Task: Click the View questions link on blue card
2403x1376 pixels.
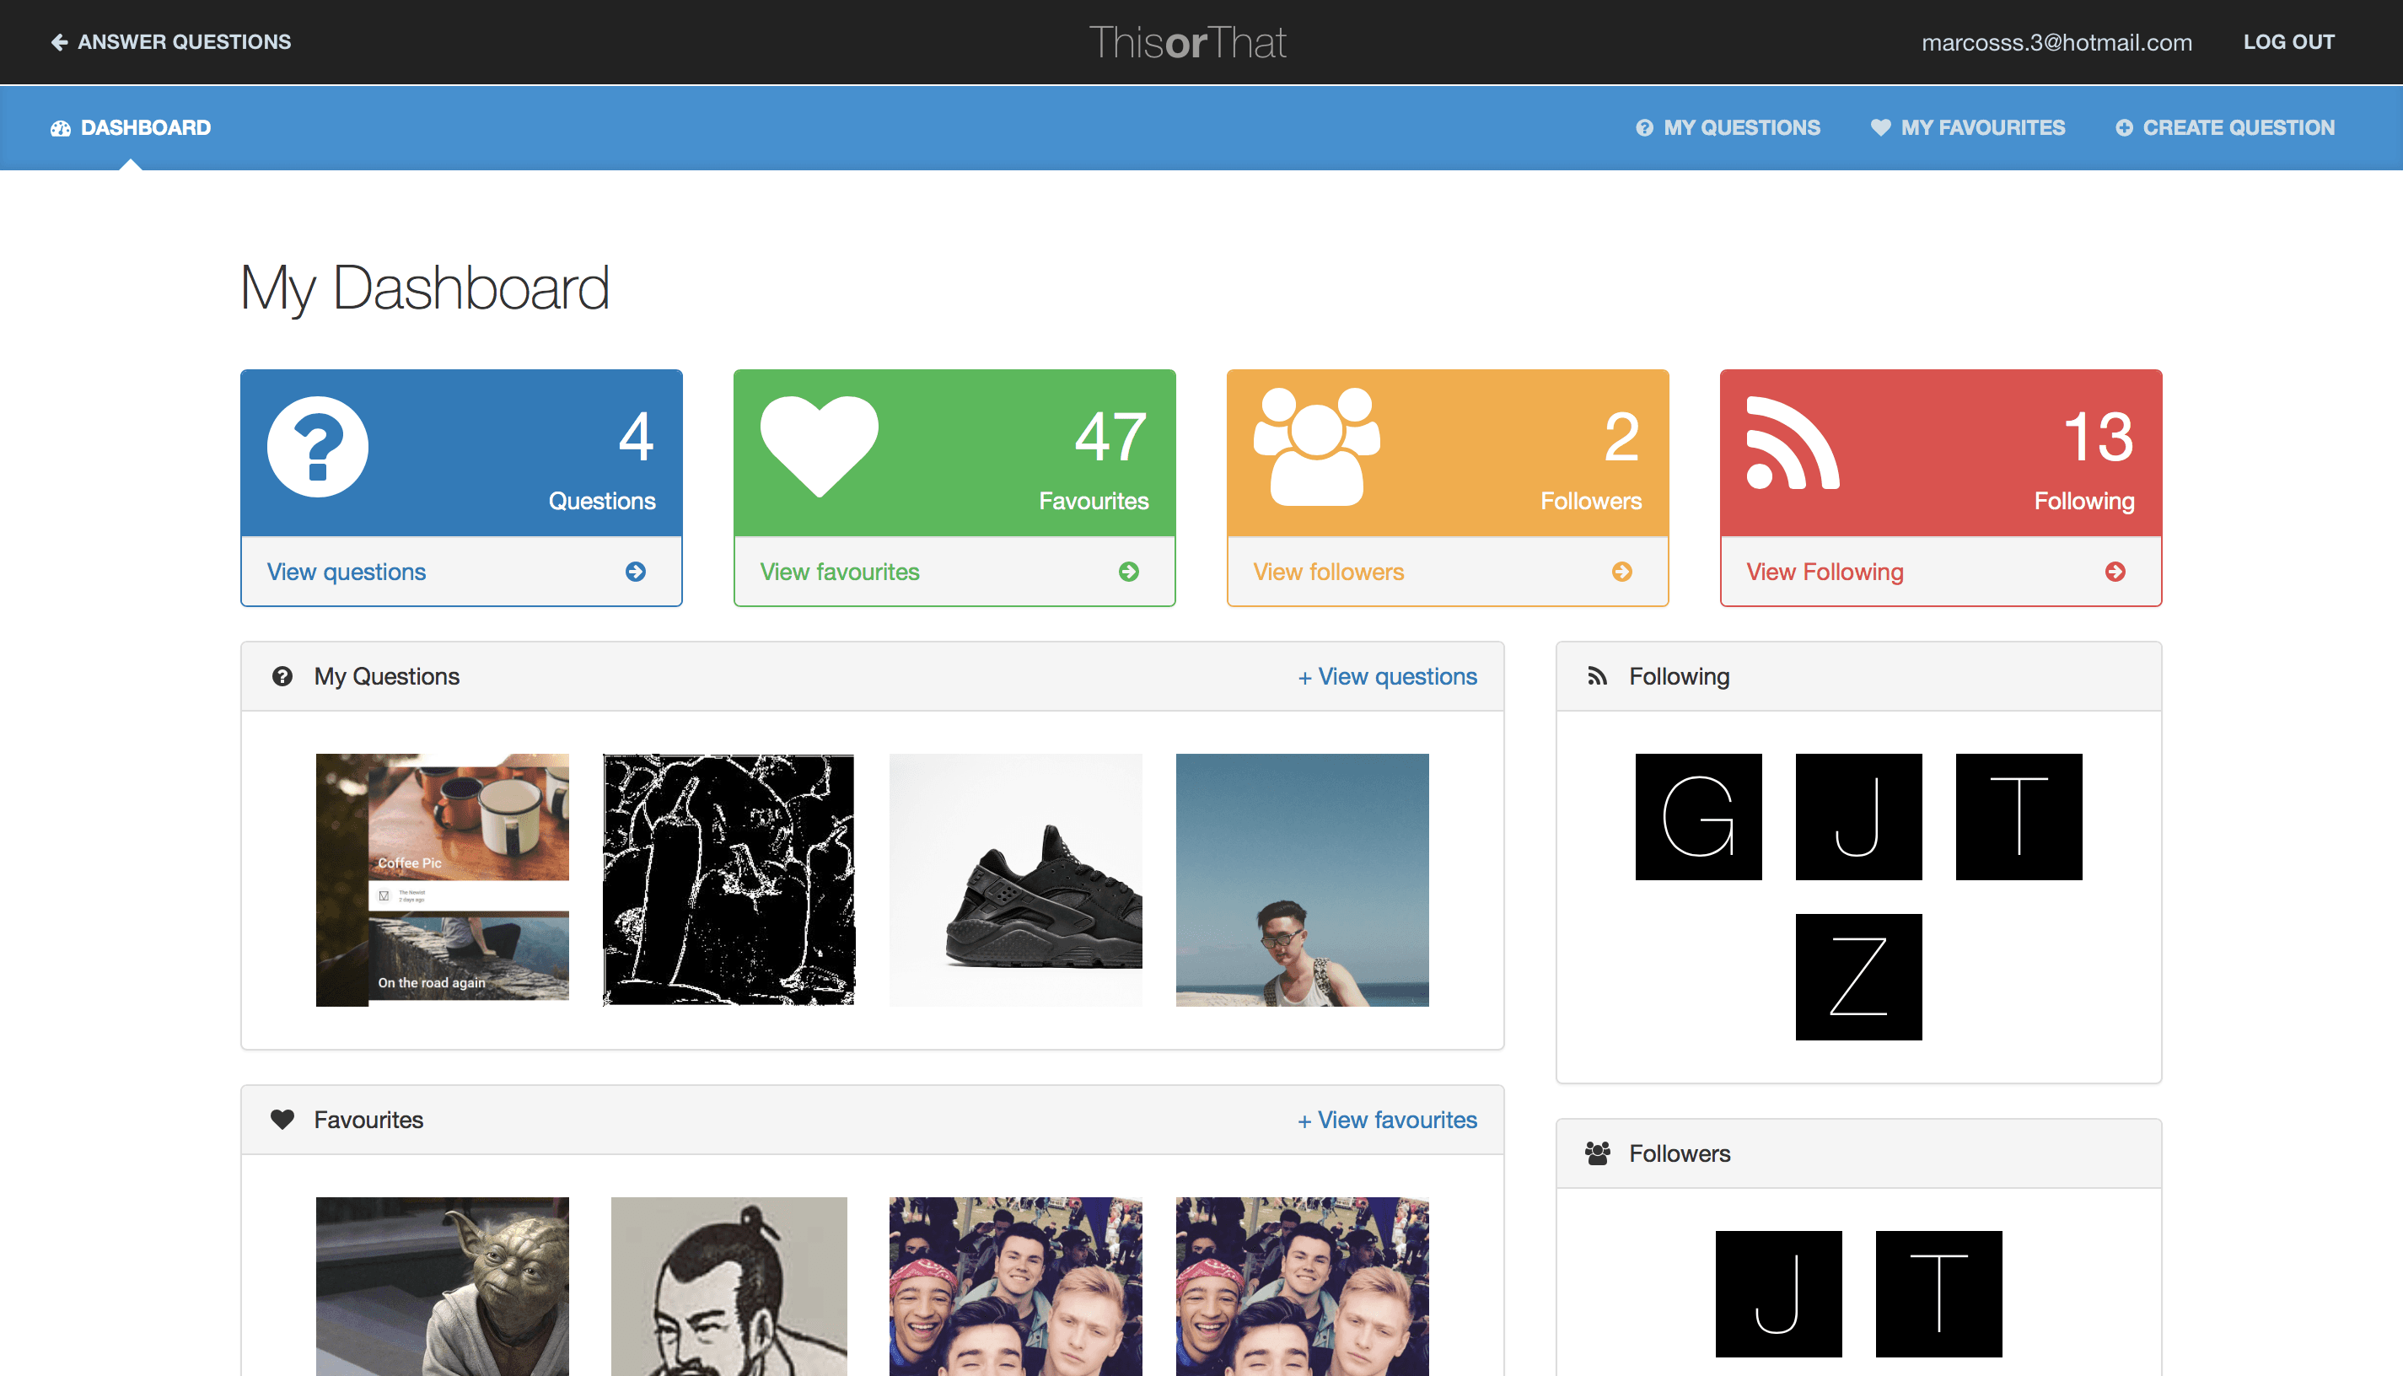Action: click(x=347, y=572)
